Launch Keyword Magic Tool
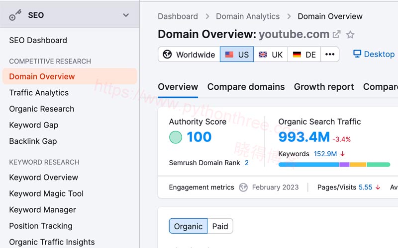This screenshot has height=248, width=398. click(x=46, y=193)
